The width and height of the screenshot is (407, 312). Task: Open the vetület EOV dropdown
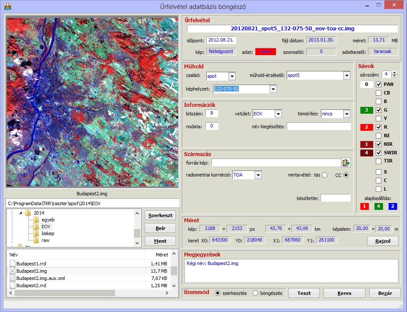point(278,114)
